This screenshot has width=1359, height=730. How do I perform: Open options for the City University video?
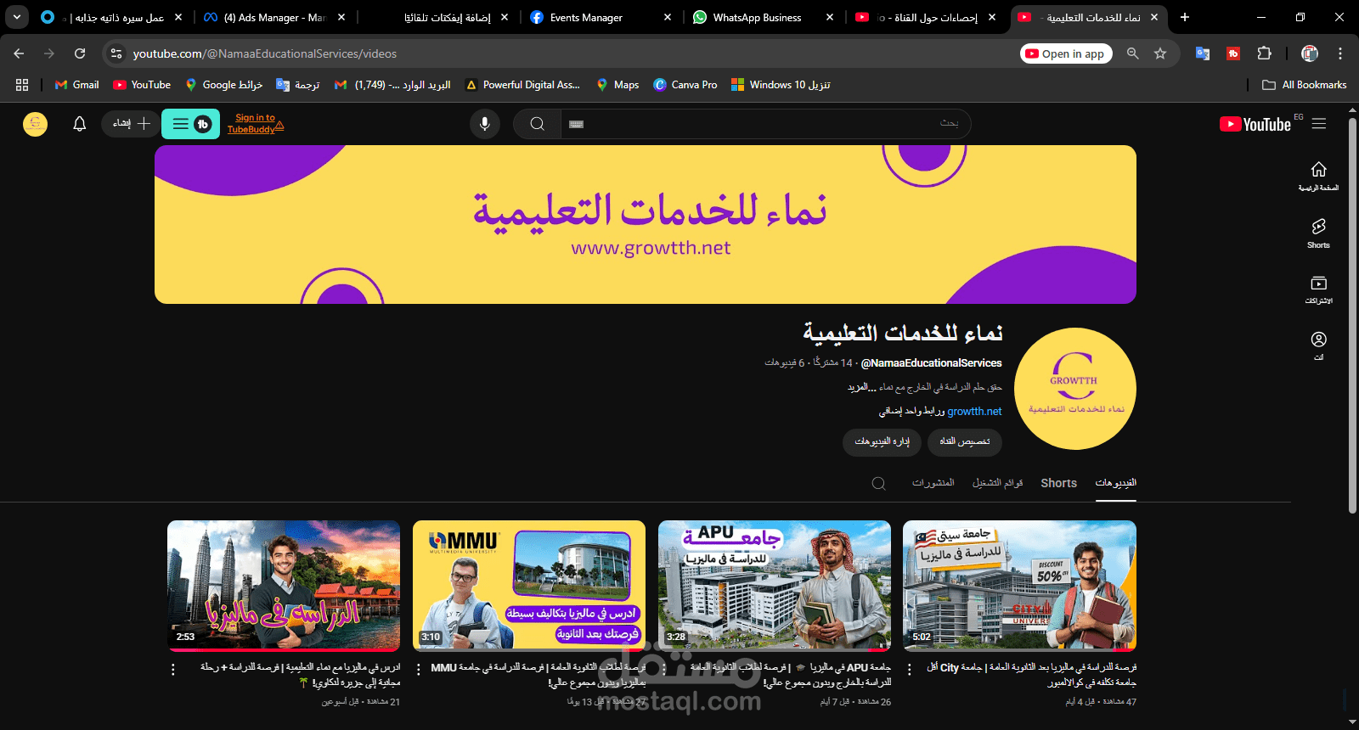point(910,670)
